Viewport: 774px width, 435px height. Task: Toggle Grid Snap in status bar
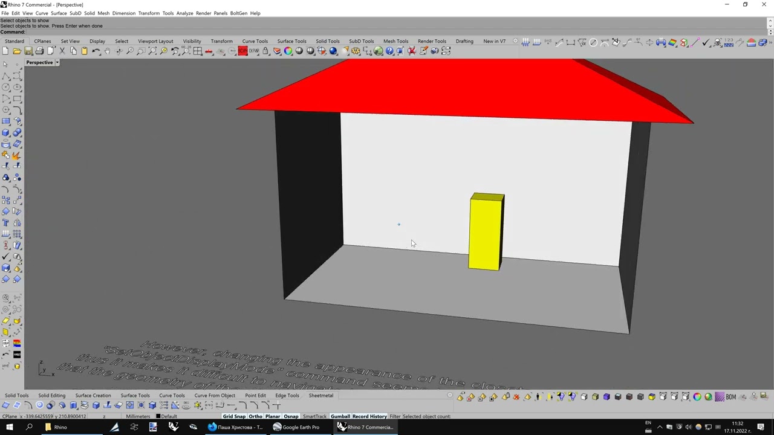pyautogui.click(x=234, y=416)
